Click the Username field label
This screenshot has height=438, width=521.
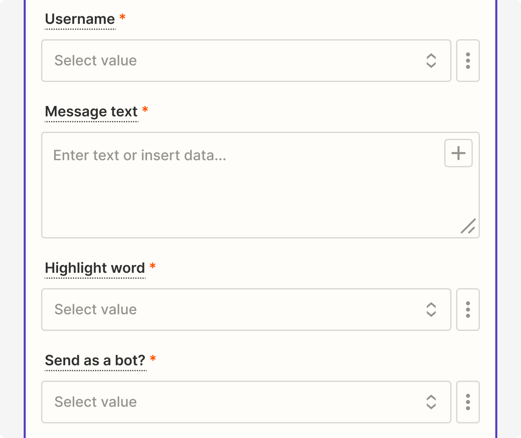coord(80,19)
